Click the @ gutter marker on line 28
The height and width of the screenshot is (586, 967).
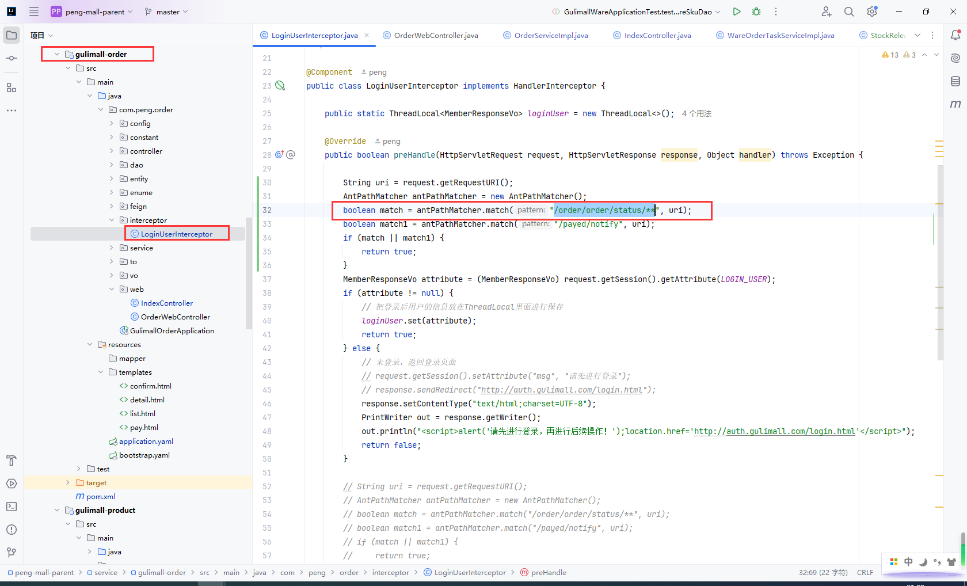[x=291, y=155]
